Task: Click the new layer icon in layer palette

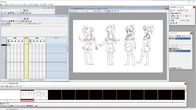Action: (x=170, y=36)
